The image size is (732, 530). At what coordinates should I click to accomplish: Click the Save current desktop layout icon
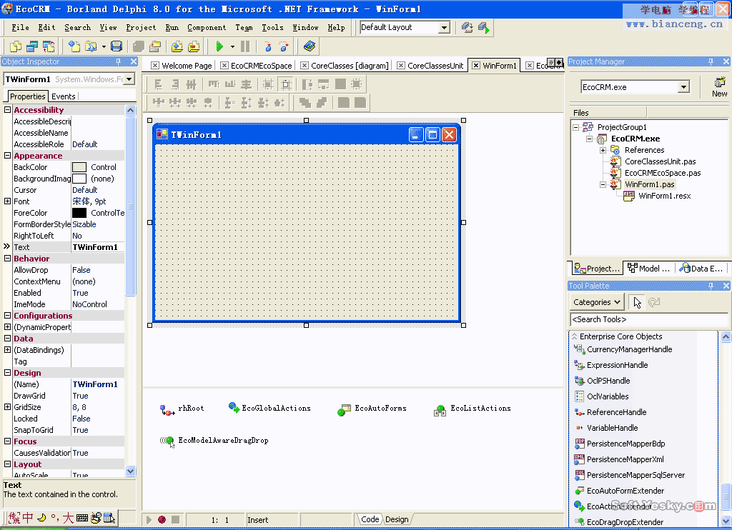pyautogui.click(x=467, y=28)
